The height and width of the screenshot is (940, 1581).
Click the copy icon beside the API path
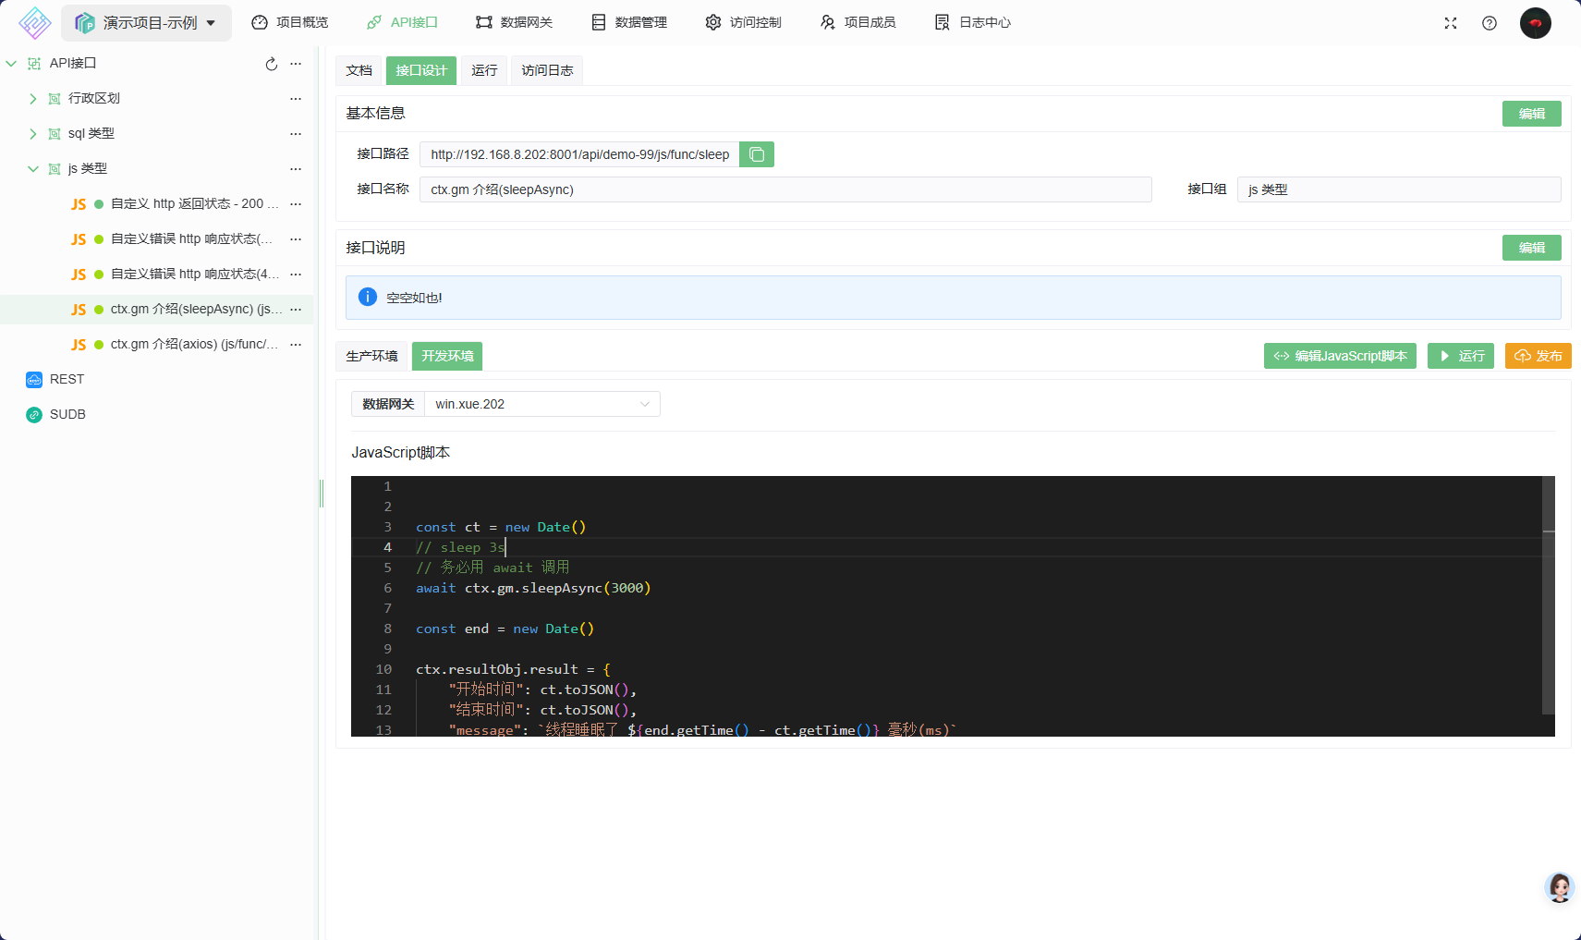[x=756, y=154]
